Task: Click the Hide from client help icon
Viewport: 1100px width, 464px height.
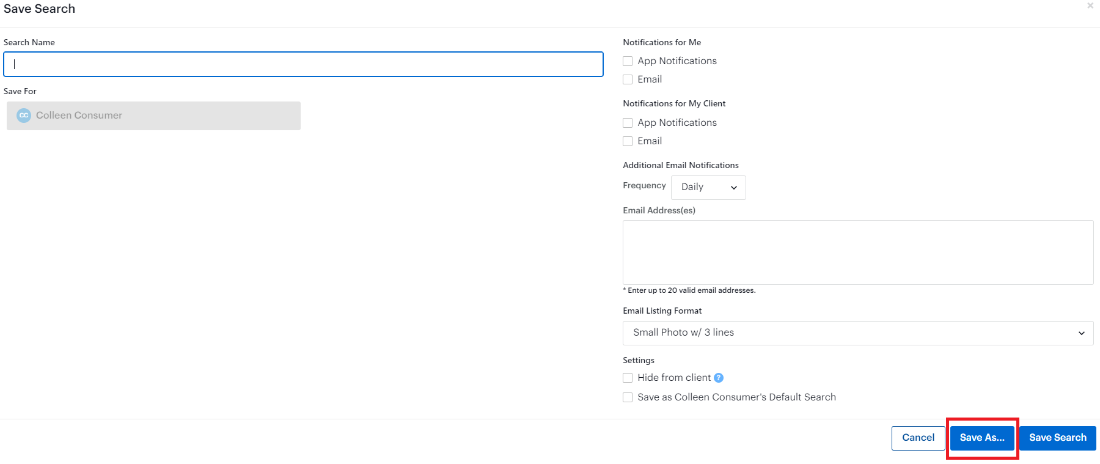Action: [x=719, y=378]
